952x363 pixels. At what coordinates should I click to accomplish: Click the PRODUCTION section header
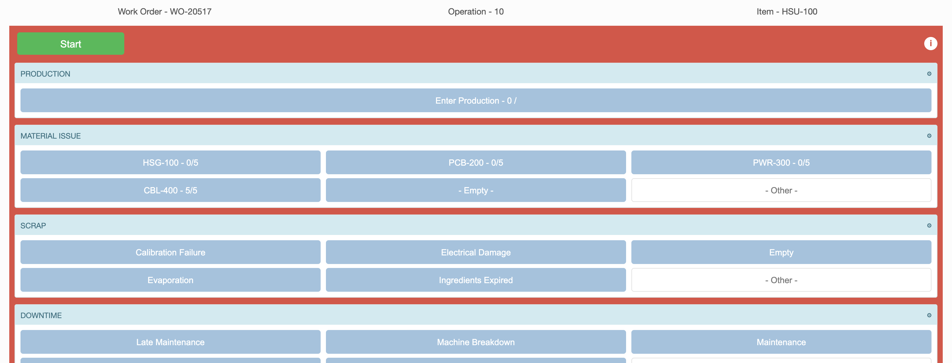[476, 73]
